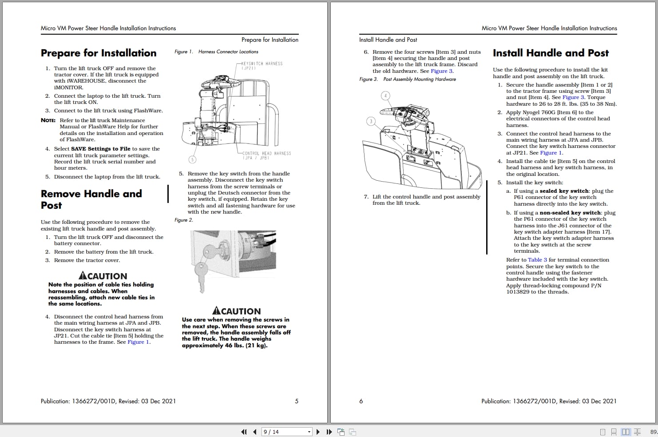Click the Figure 3 link in step 6
The width and height of the screenshot is (658, 437).
tap(442, 71)
